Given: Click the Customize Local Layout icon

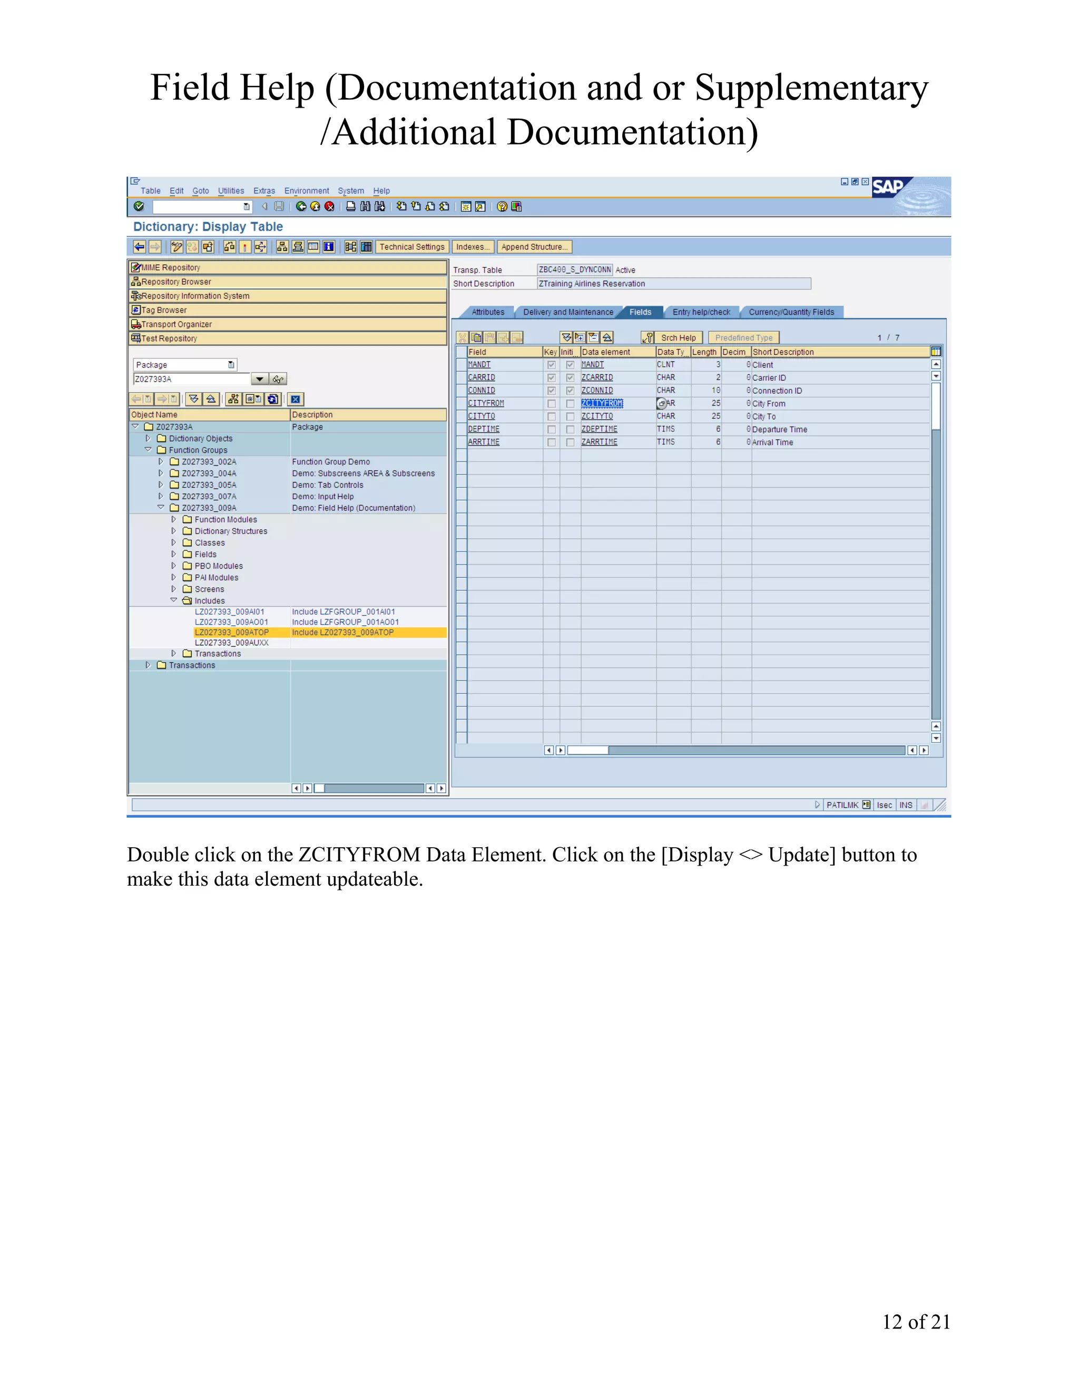Looking at the screenshot, I should [516, 207].
